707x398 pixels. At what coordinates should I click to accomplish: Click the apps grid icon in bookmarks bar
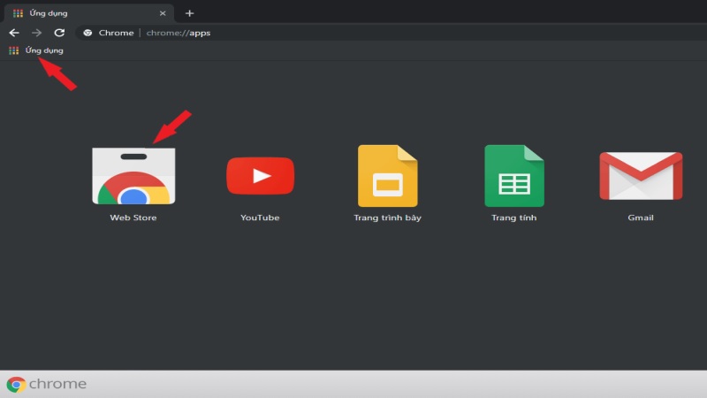tap(14, 50)
